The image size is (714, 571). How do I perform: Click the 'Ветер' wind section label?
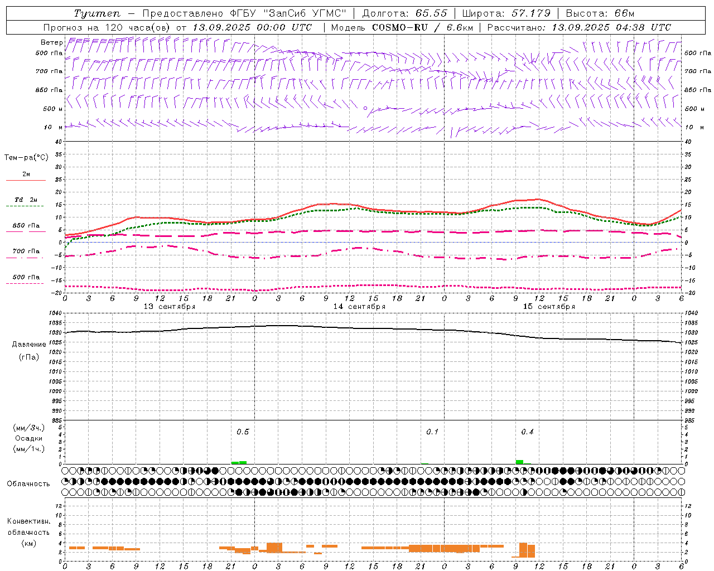point(51,42)
